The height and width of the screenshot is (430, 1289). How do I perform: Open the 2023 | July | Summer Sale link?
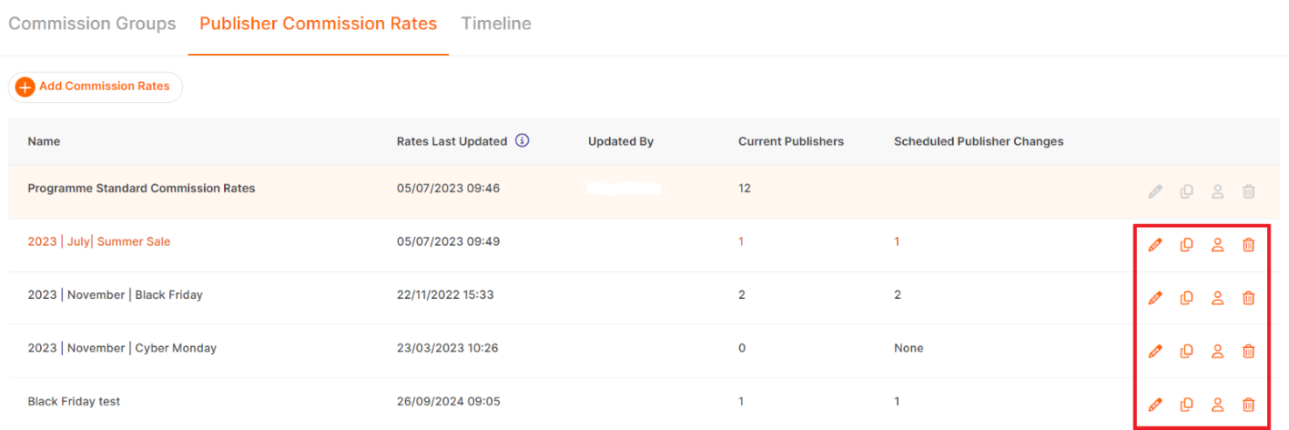pyautogui.click(x=99, y=241)
